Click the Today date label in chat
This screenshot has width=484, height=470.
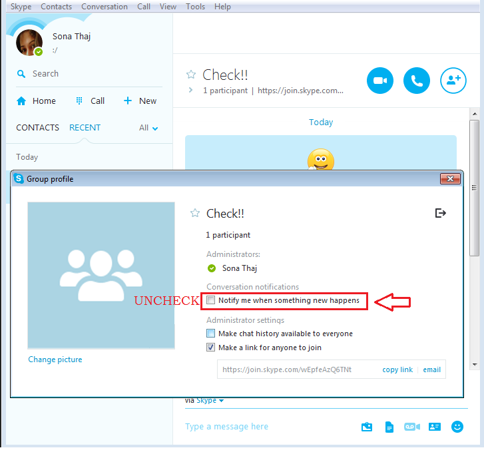click(321, 122)
